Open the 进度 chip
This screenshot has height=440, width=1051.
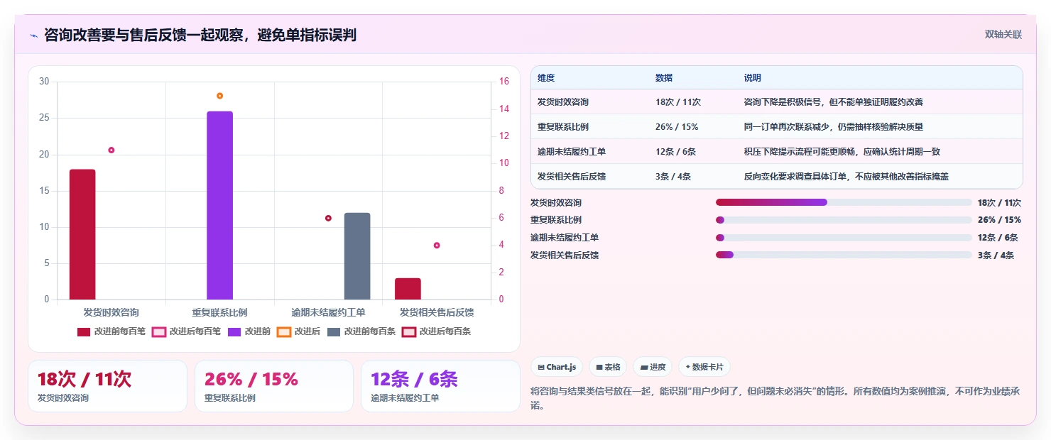[653, 367]
